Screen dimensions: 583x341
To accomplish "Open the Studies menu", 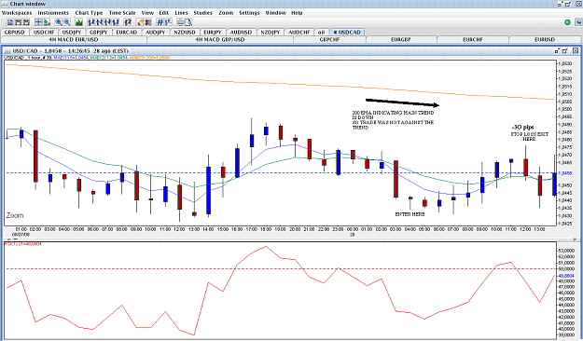I will [x=203, y=13].
